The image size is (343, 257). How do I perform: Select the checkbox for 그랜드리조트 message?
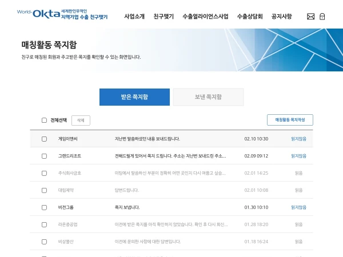pos(44,156)
